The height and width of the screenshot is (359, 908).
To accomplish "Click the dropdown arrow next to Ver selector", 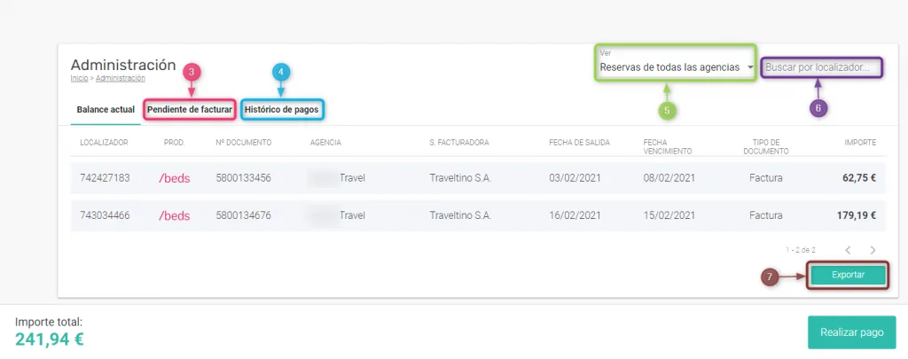I will pyautogui.click(x=750, y=67).
